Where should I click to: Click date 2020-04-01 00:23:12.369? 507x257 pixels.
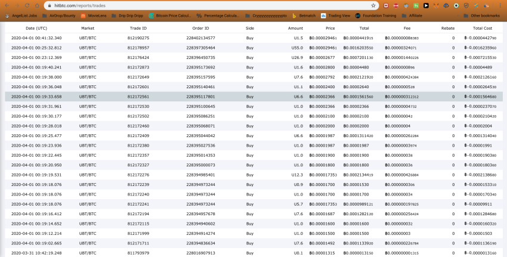click(36, 58)
